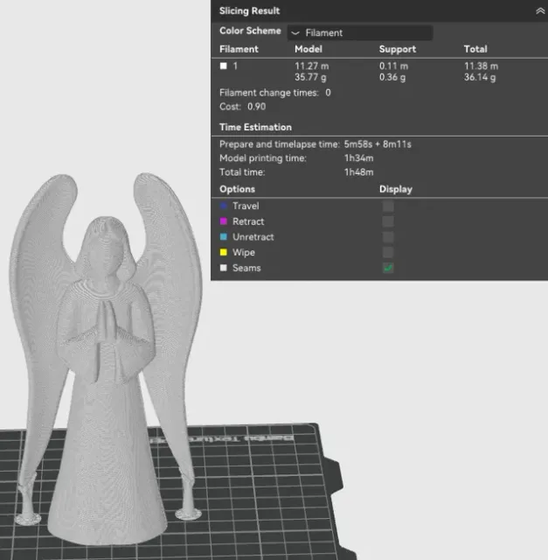Select the Retract option label
Image resolution: width=548 pixels, height=560 pixels.
click(248, 221)
